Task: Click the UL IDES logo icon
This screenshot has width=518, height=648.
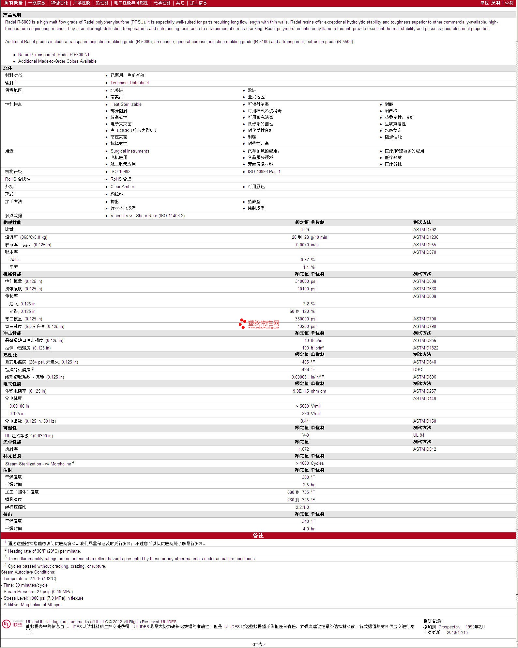Action: click(13, 624)
